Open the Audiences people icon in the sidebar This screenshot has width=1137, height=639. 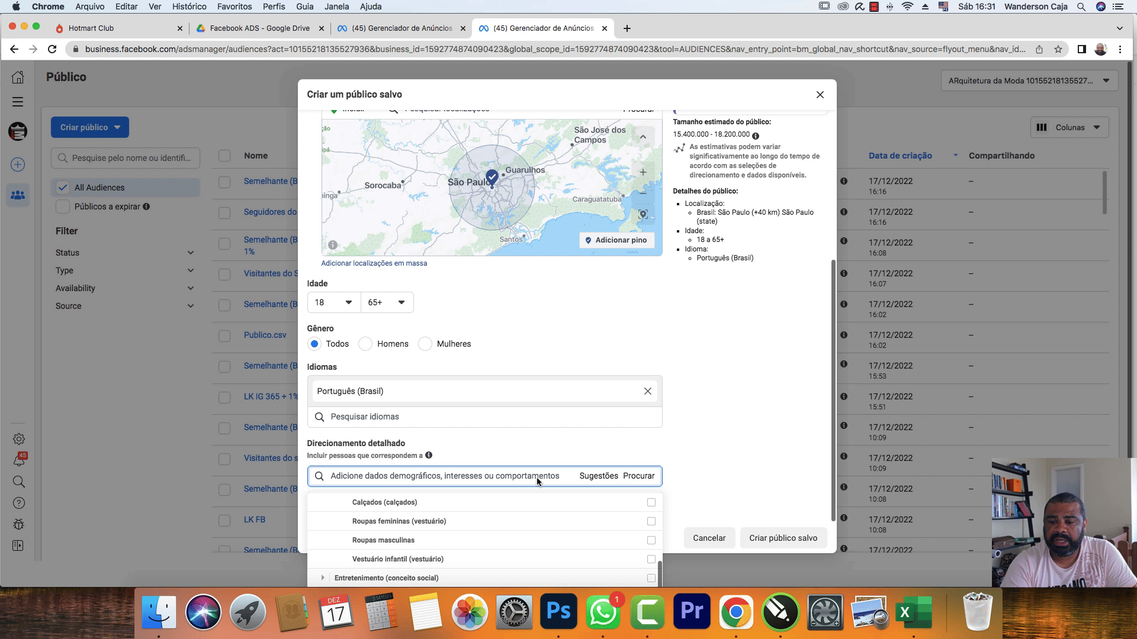pos(18,195)
